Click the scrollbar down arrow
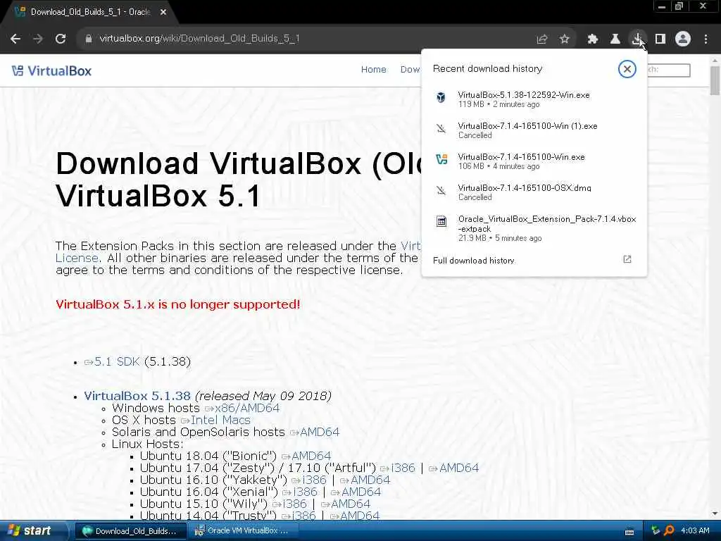Image resolution: width=721 pixels, height=541 pixels. point(715,514)
